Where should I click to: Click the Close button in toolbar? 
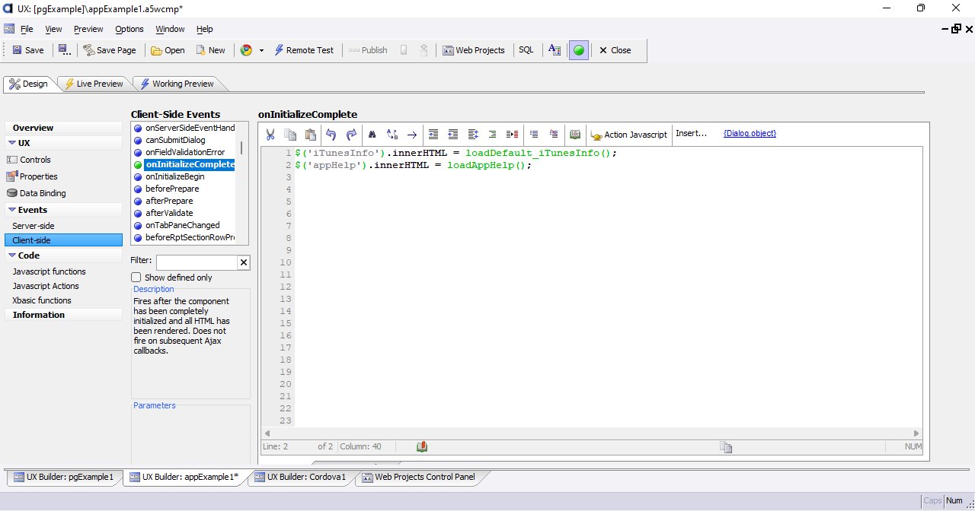pos(615,50)
